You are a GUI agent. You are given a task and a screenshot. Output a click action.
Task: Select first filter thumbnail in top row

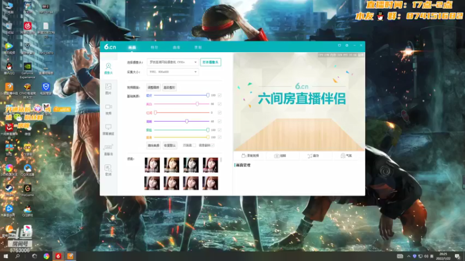tap(152, 165)
